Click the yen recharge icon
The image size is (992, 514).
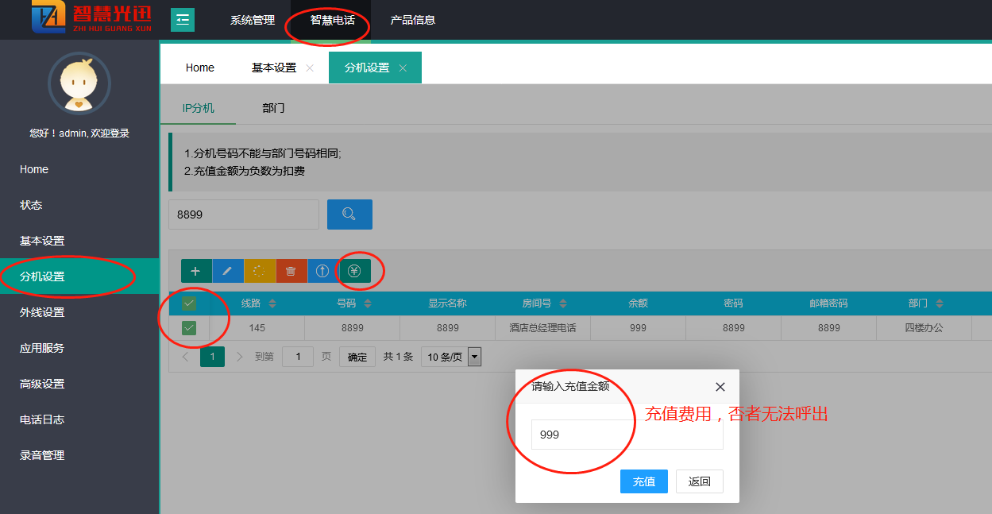(x=354, y=271)
